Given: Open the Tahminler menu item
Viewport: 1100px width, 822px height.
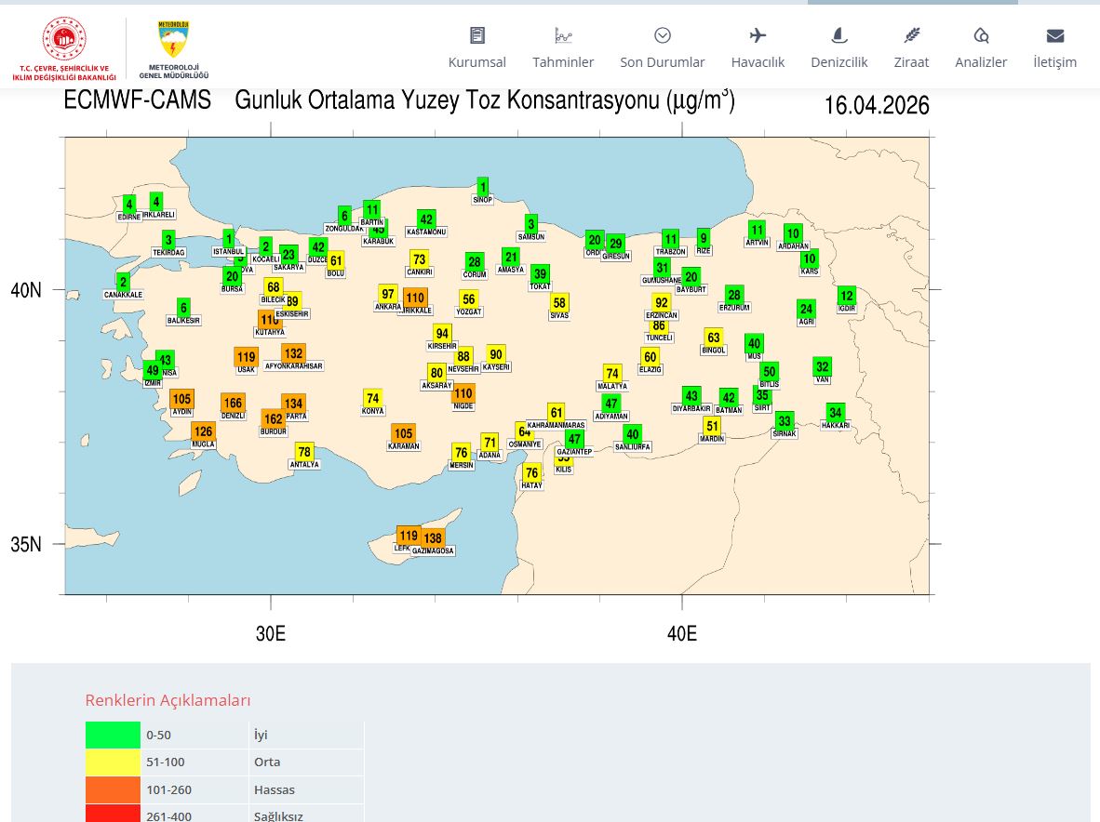Looking at the screenshot, I should pyautogui.click(x=563, y=62).
